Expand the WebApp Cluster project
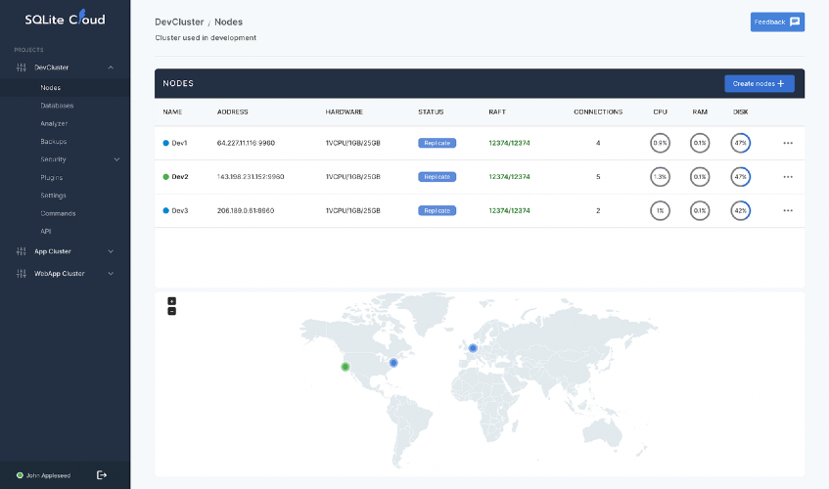This screenshot has width=829, height=489. coord(111,274)
